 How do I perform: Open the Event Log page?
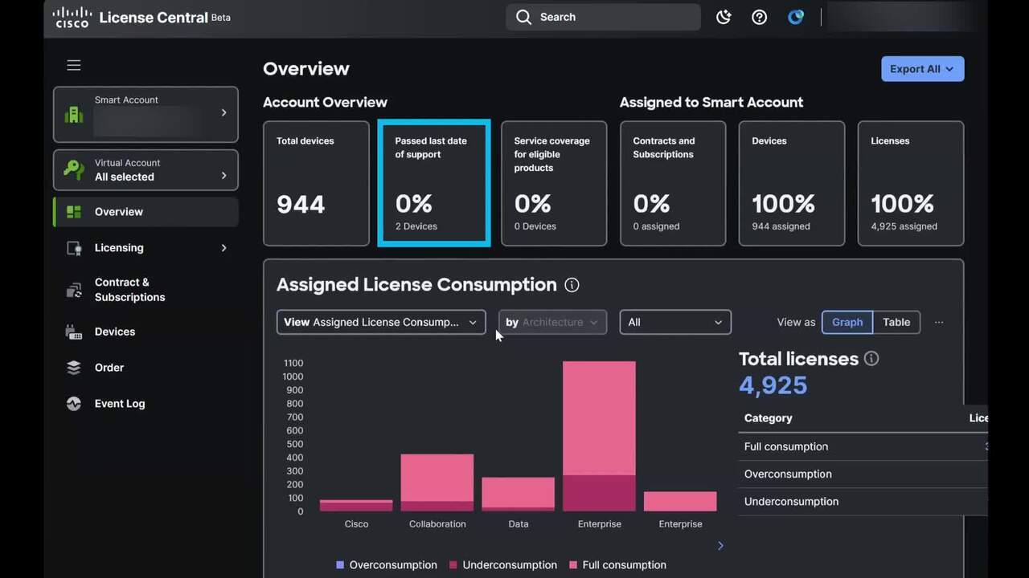[120, 404]
